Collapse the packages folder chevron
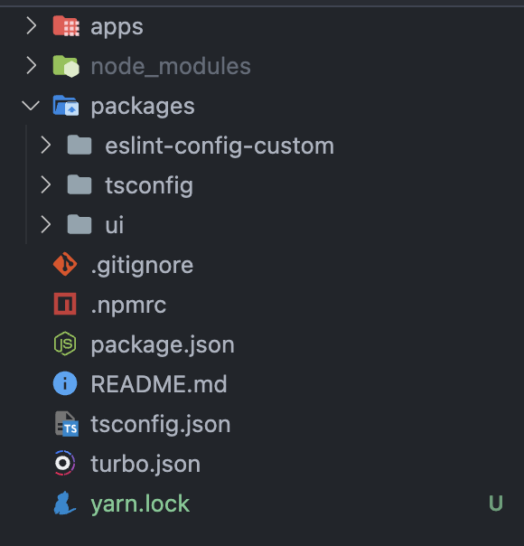Screen dimensions: 524x546 31,106
